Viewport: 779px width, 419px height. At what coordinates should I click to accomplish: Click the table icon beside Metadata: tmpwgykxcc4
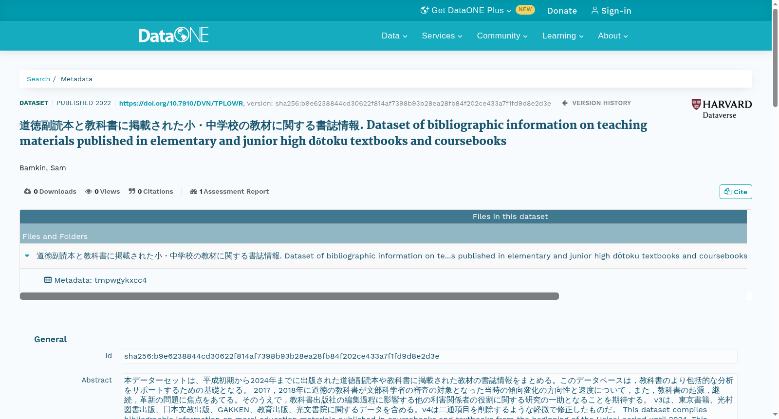coord(48,280)
